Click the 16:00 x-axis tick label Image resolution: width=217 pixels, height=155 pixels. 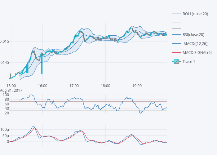(42, 86)
